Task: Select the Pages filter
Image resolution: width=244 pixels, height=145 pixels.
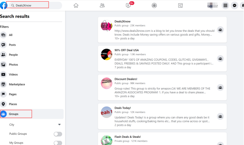Action: [32, 94]
